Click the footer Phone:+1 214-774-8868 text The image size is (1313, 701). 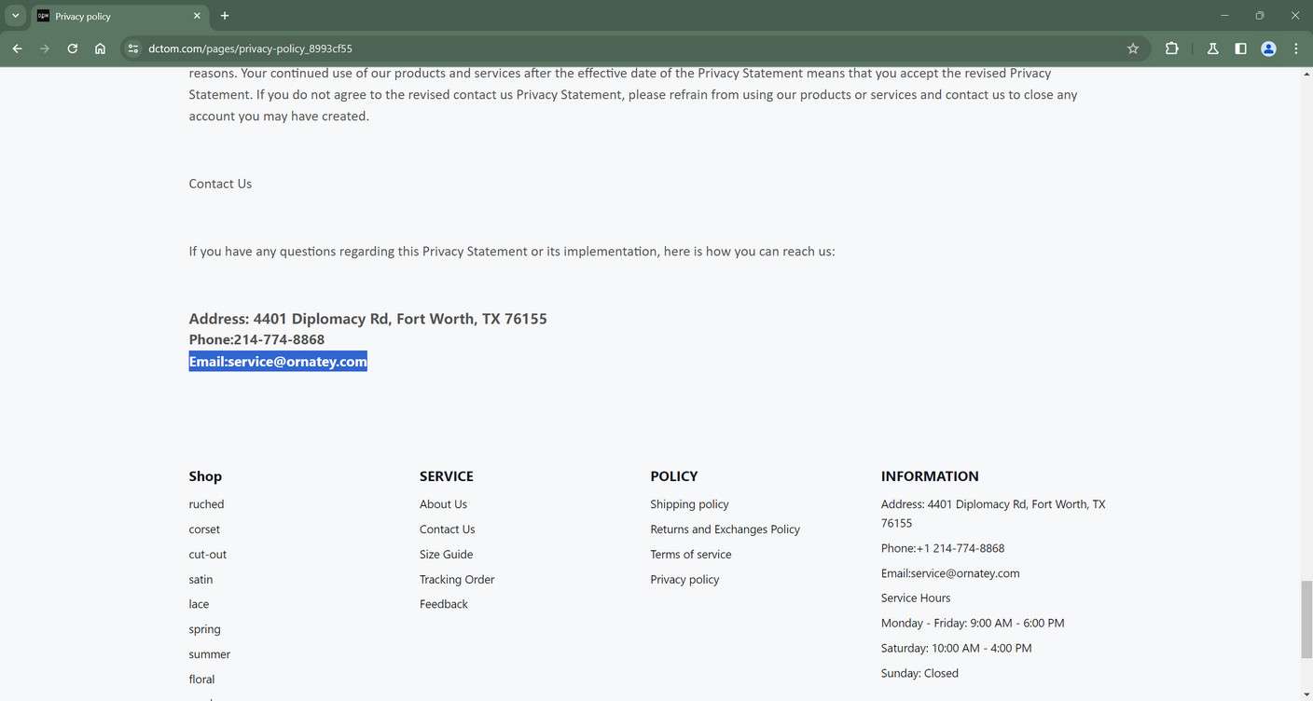(943, 548)
